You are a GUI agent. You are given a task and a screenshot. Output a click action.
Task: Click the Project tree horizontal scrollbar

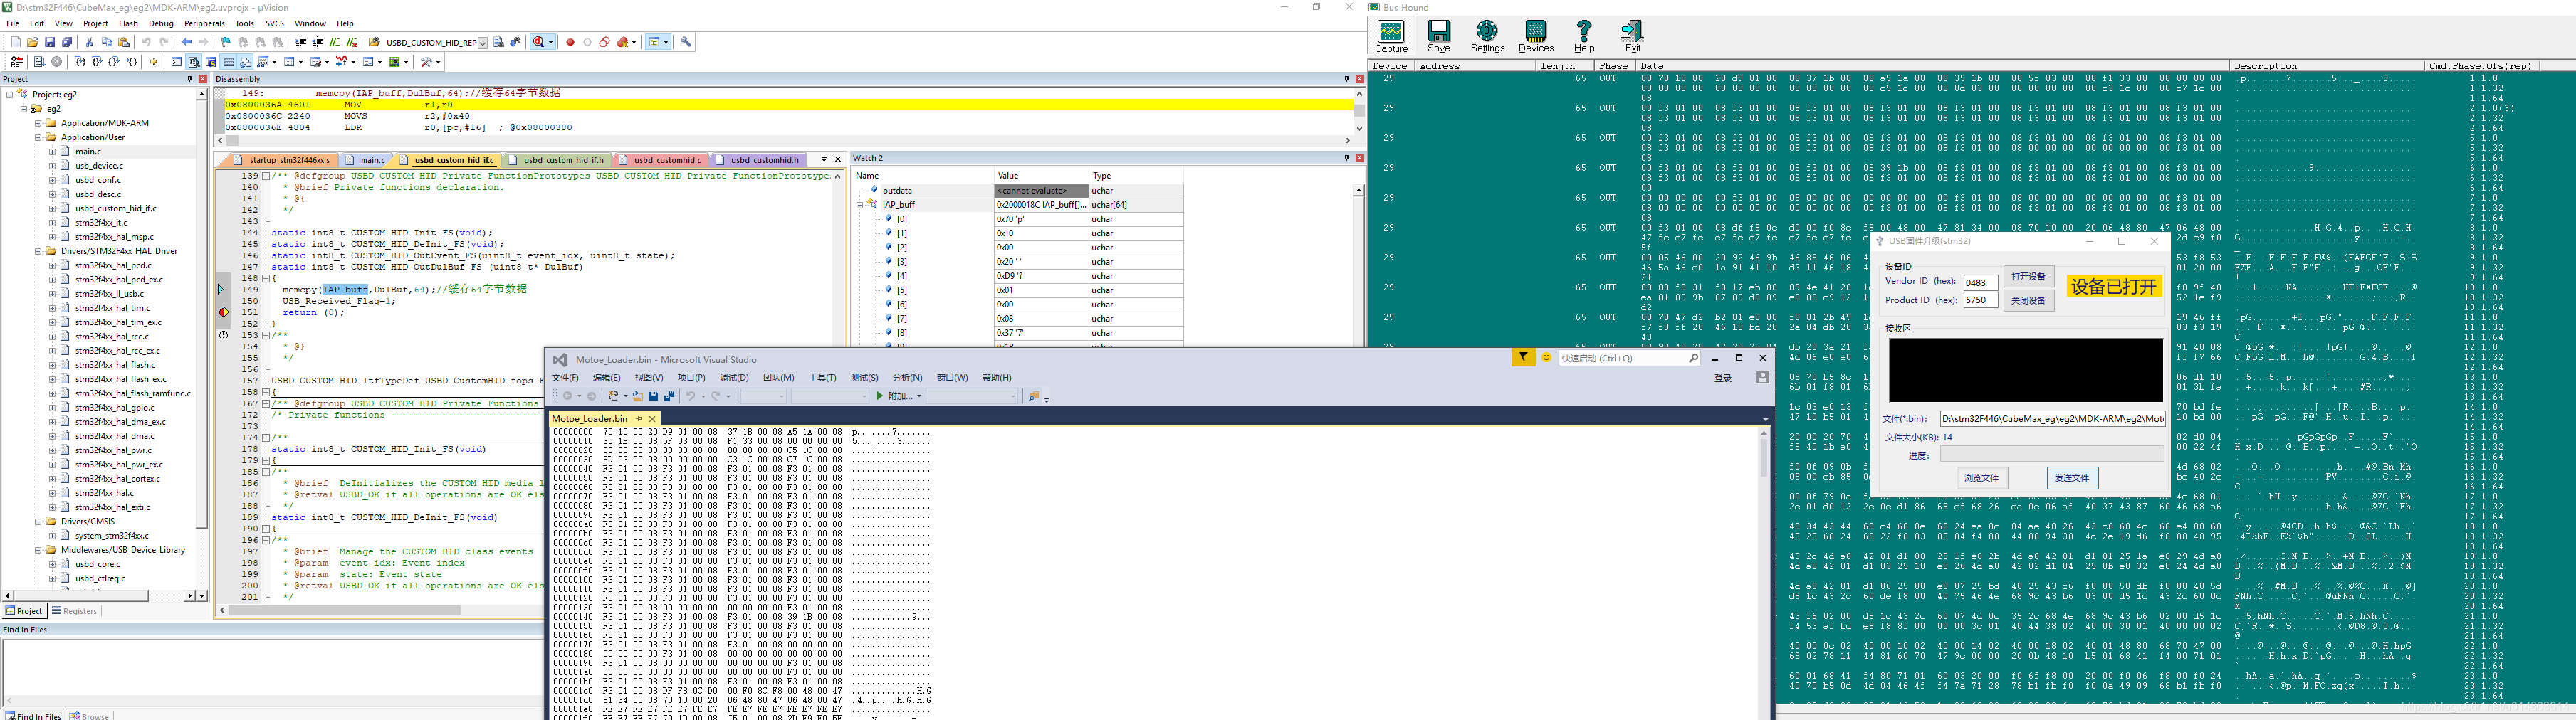[97, 596]
